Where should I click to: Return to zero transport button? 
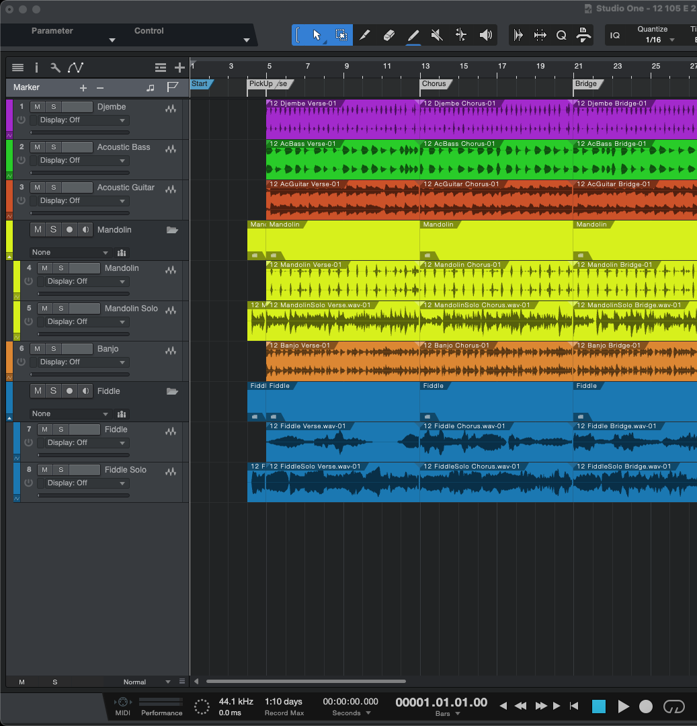click(x=574, y=706)
